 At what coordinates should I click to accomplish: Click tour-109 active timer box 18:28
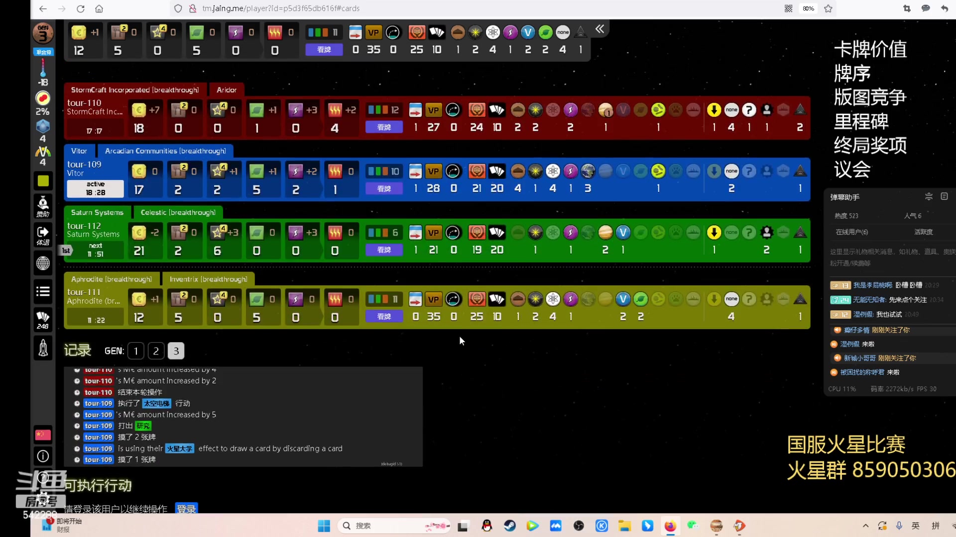(95, 188)
